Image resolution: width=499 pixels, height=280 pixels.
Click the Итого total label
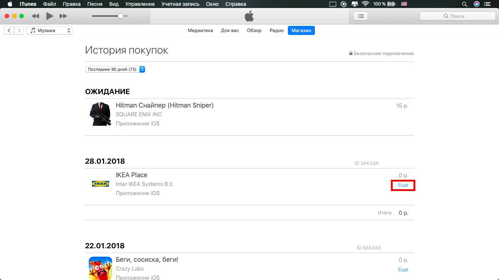coord(385,213)
